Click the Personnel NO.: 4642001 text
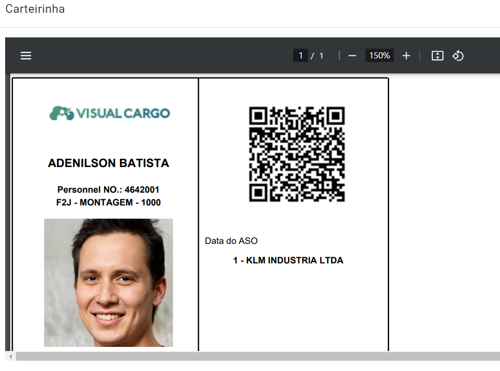Viewport: 500px width, 371px height. coord(108,190)
